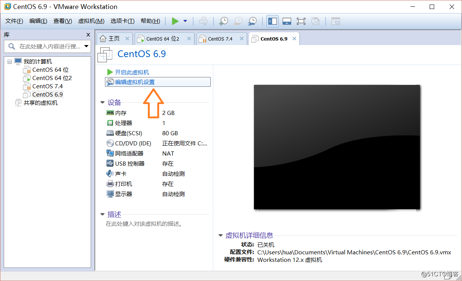Click the 网络适配器 network adapter icon
Image resolution: width=462 pixels, height=281 pixels.
coord(110,153)
